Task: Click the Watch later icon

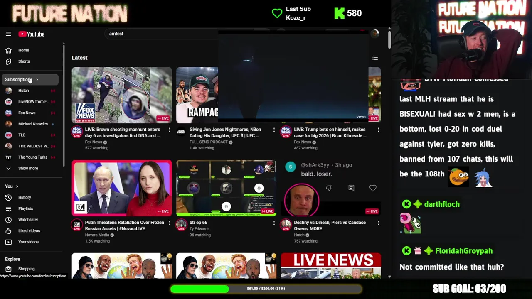Action: click(8, 220)
